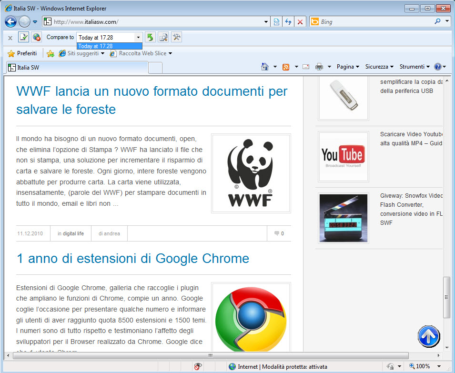Open Raccolta Web Slice dropdown
455x373 pixels.
point(141,53)
